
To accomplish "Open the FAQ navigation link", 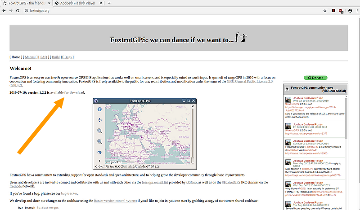I will (44, 57).
